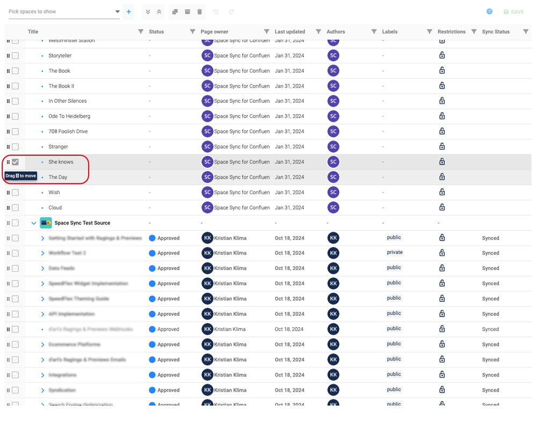The height and width of the screenshot is (432, 536).
Task: Click the restrictions lock icon for Wish
Action: (x=442, y=192)
